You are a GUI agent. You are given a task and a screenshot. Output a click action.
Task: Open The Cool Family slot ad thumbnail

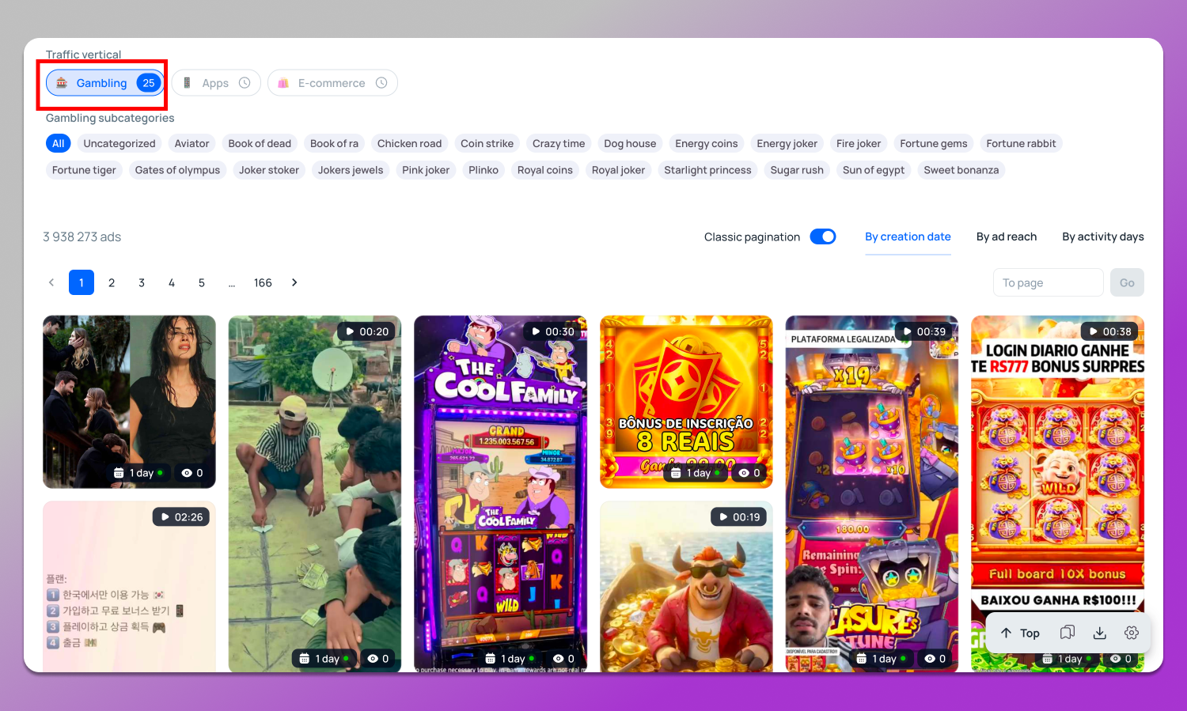coord(500,490)
